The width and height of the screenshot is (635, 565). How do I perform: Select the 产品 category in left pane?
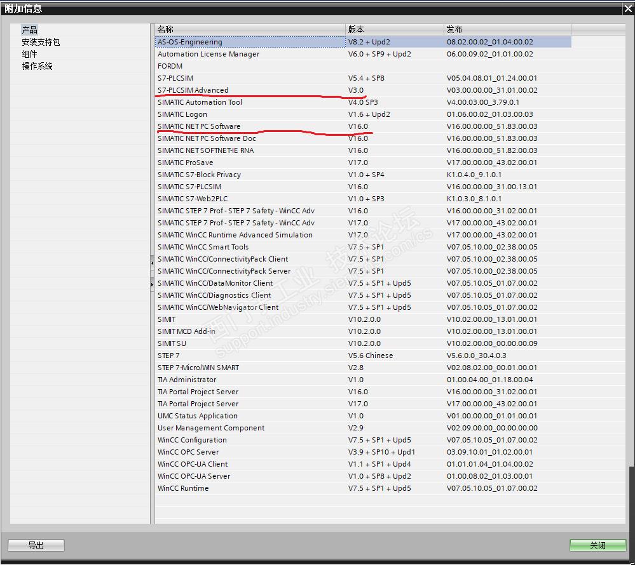coord(30,30)
